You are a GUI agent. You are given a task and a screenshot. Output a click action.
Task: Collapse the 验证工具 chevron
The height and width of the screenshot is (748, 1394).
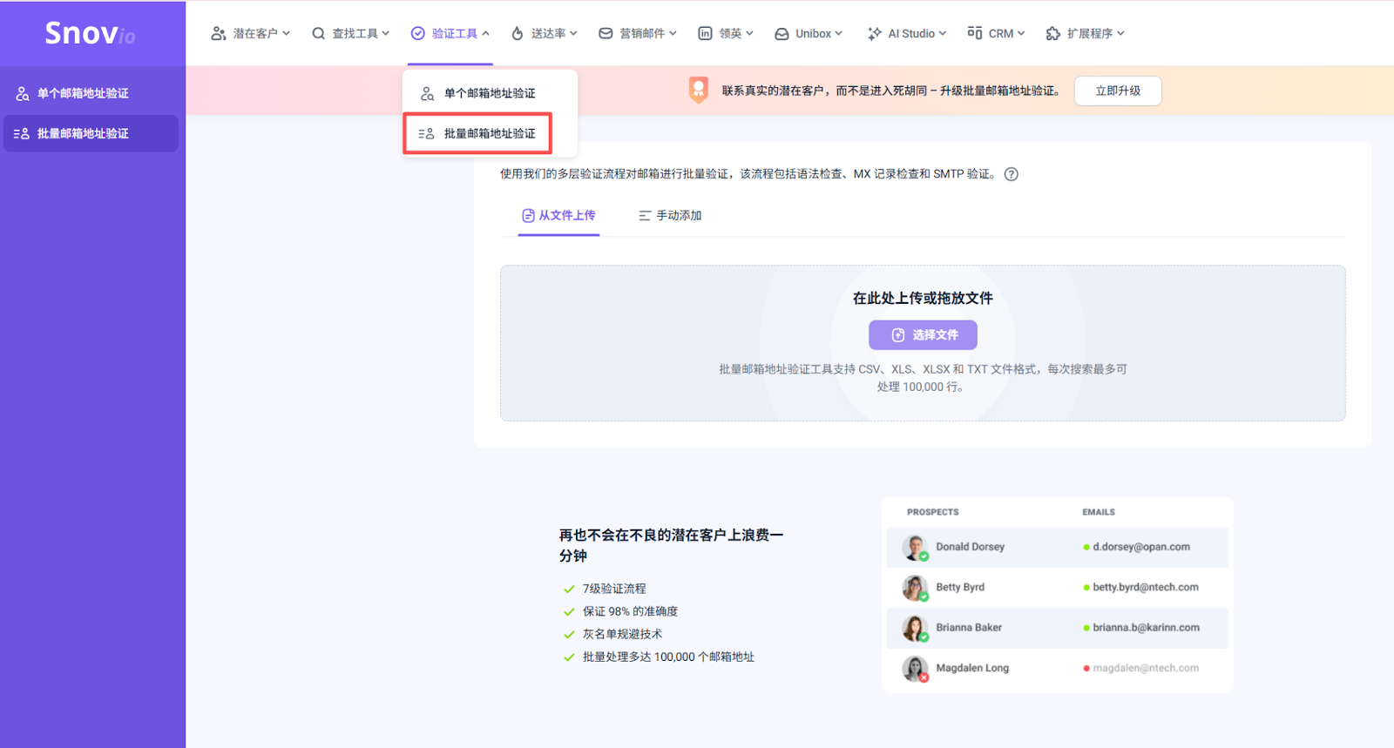point(485,33)
